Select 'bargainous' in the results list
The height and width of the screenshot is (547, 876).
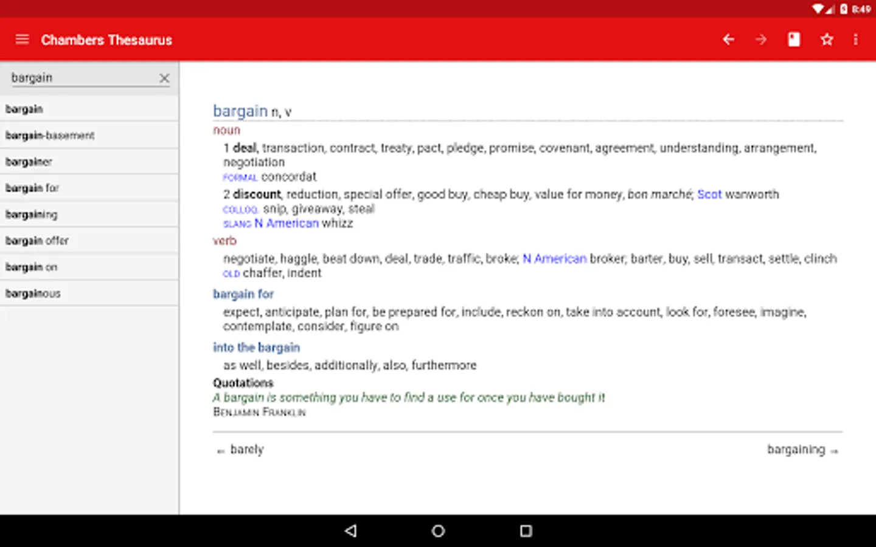click(x=89, y=293)
